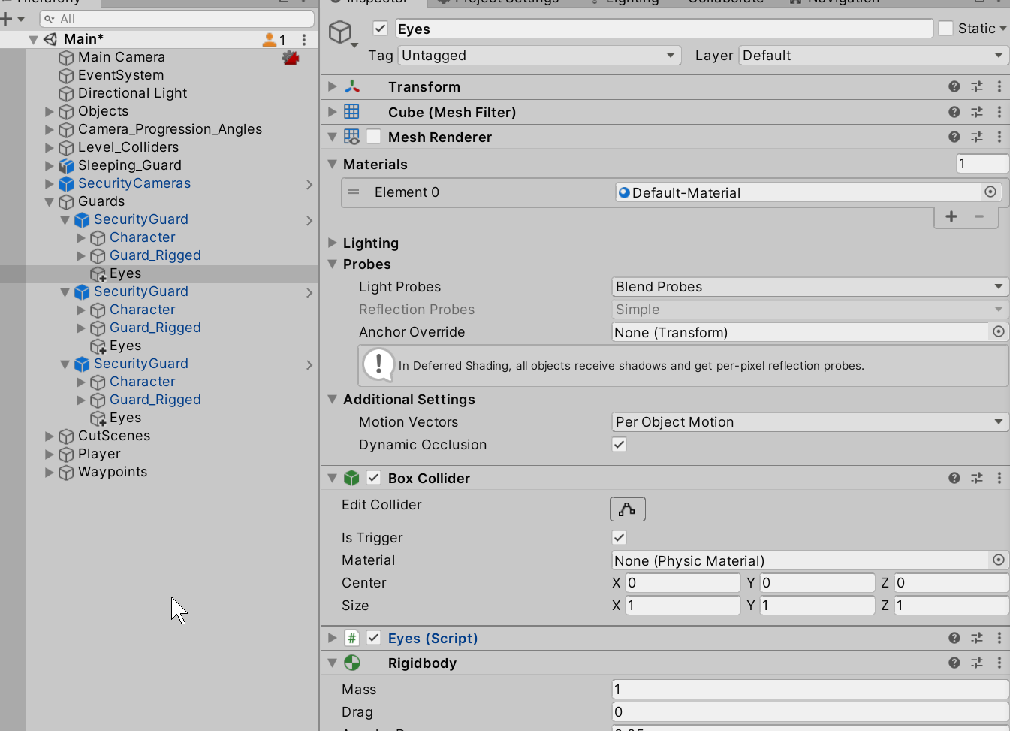
Task: Uncheck the Is Trigger checkbox
Action: [620, 537]
